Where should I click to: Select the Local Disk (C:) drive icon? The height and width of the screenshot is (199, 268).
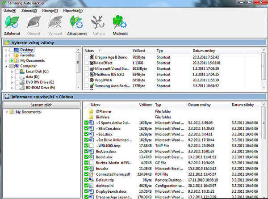click(x=22, y=72)
